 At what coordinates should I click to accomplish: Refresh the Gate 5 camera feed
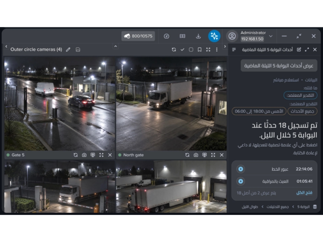pyautogui.click(x=76, y=155)
